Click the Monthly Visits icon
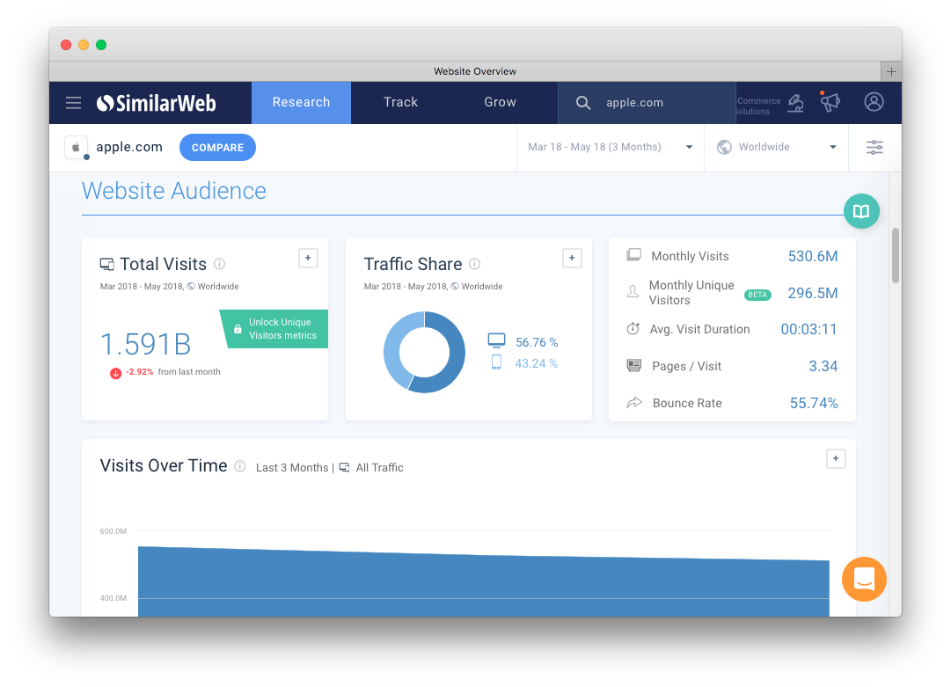 coord(633,255)
